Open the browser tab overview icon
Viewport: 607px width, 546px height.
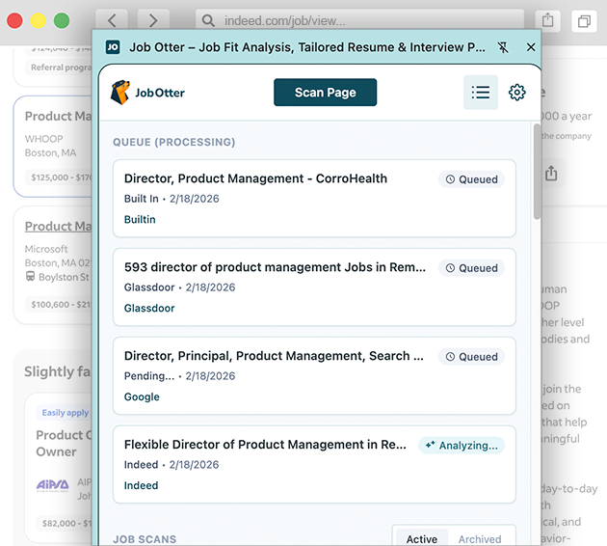[584, 20]
